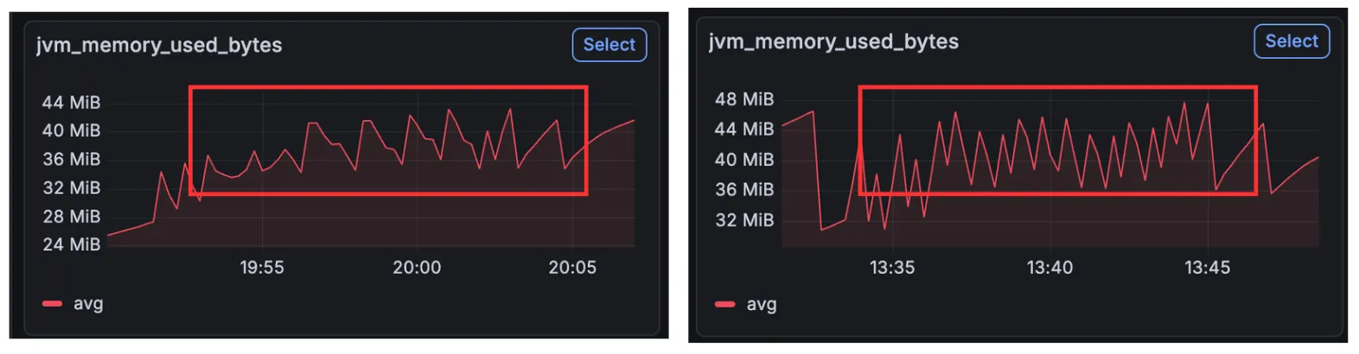Click the 20:00 time axis label

pos(417,268)
